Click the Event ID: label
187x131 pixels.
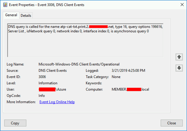pos(13,77)
